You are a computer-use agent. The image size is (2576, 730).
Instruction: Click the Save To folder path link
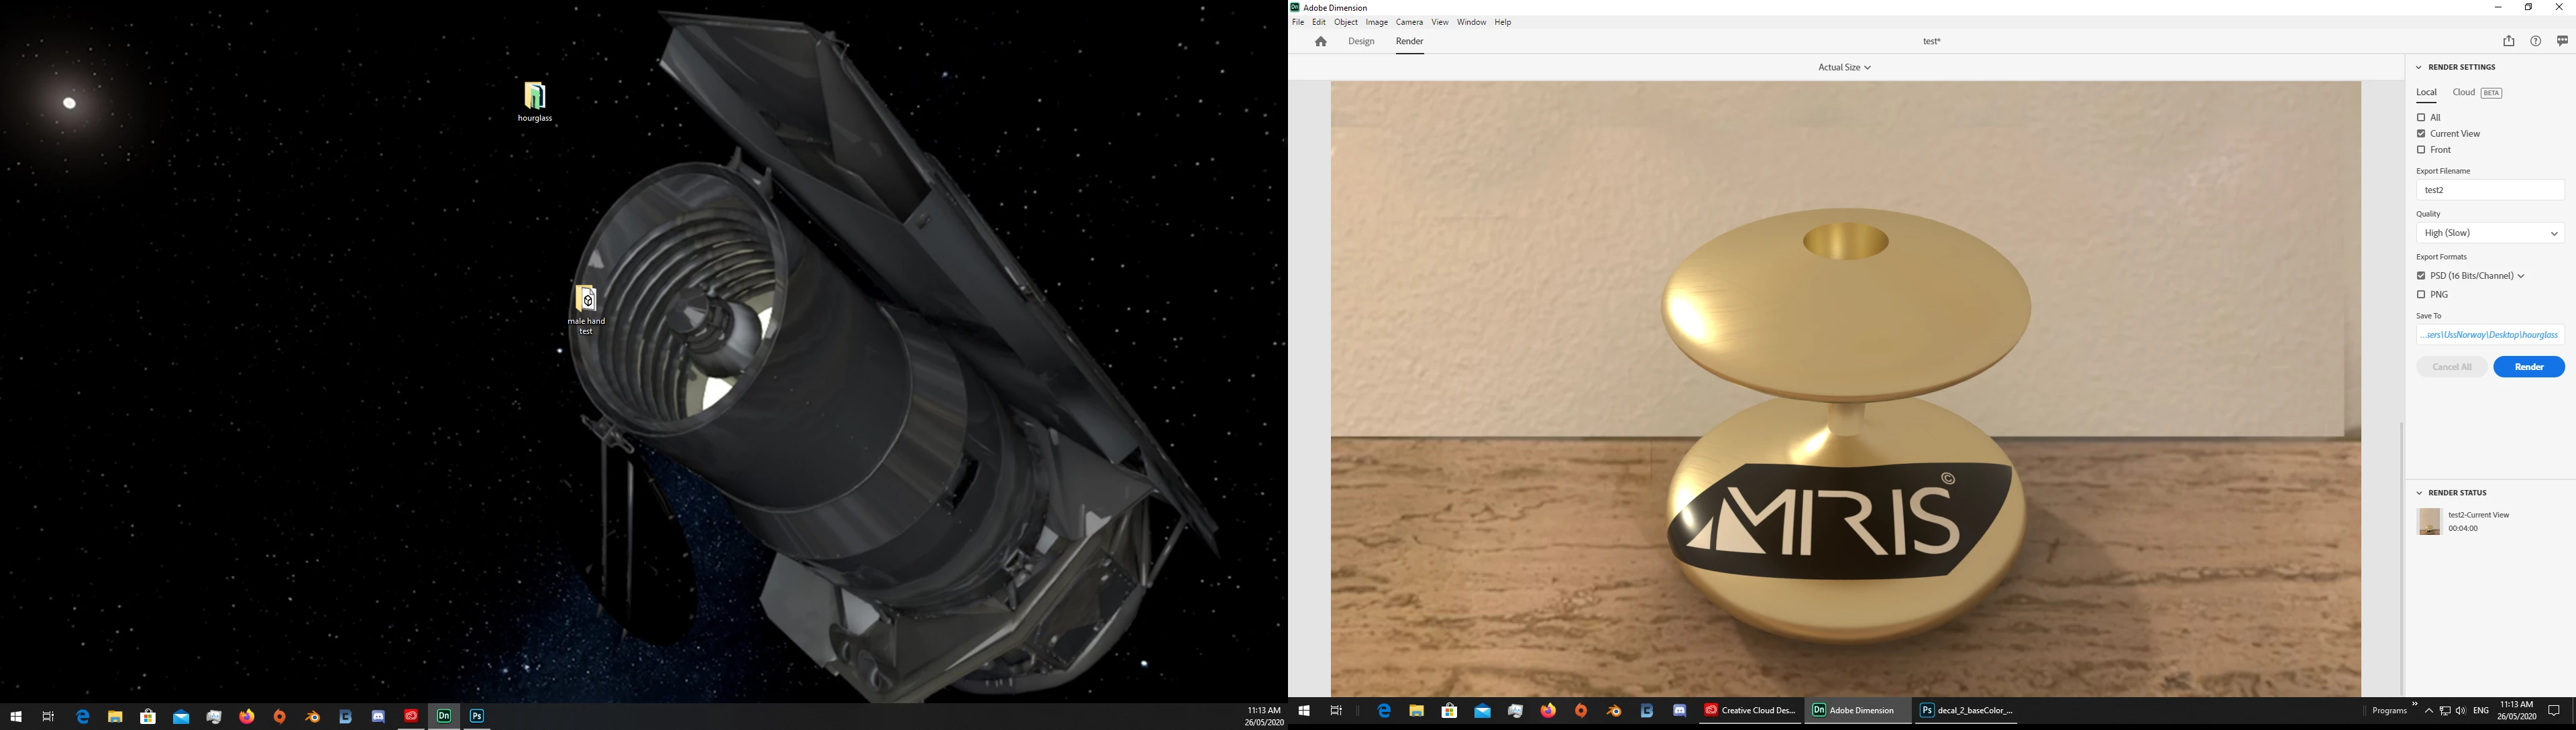pos(2489,336)
